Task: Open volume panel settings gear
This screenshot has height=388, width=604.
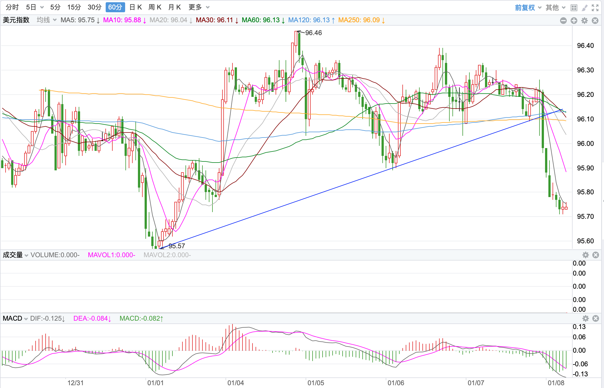Action: coord(586,255)
